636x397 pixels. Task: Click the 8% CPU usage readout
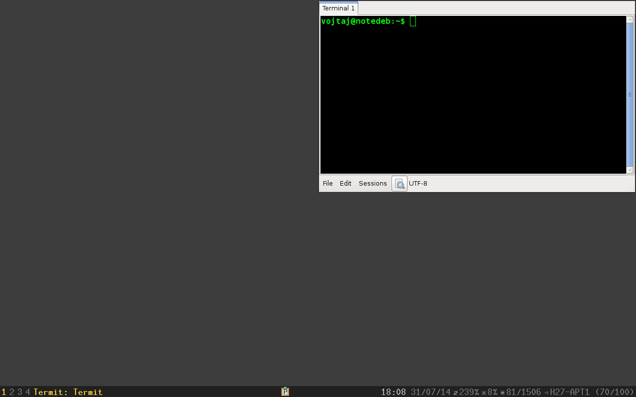(492, 392)
